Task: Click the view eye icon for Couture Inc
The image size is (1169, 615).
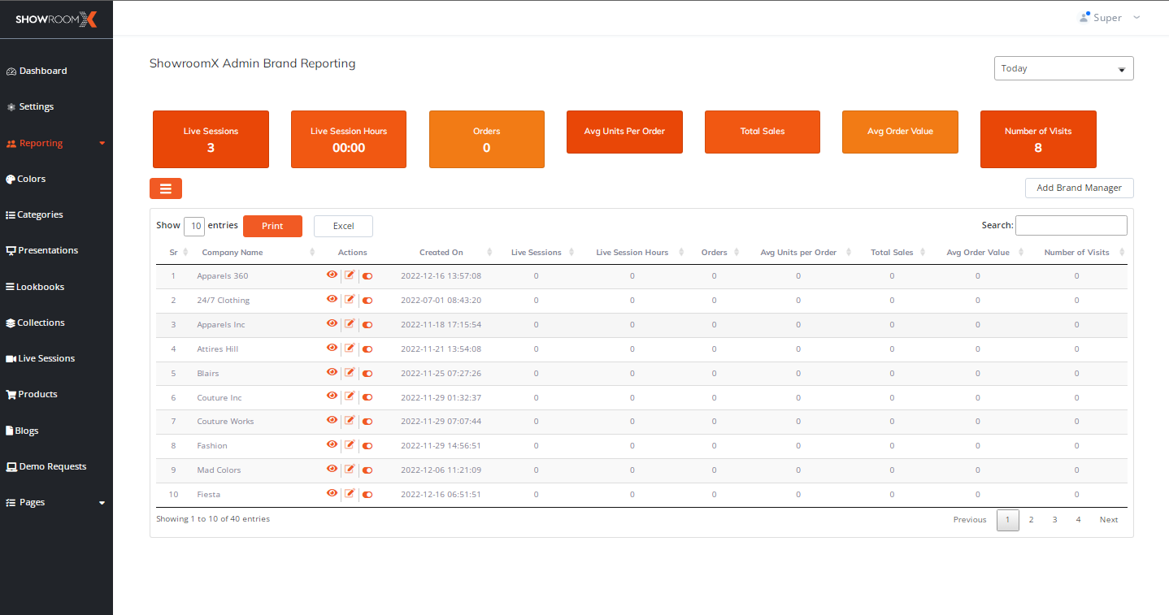Action: (332, 396)
